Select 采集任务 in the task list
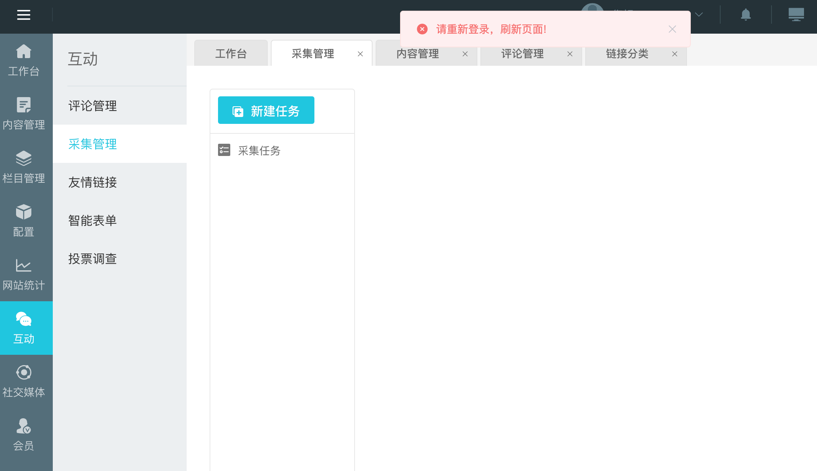This screenshot has width=817, height=471. pos(259,151)
